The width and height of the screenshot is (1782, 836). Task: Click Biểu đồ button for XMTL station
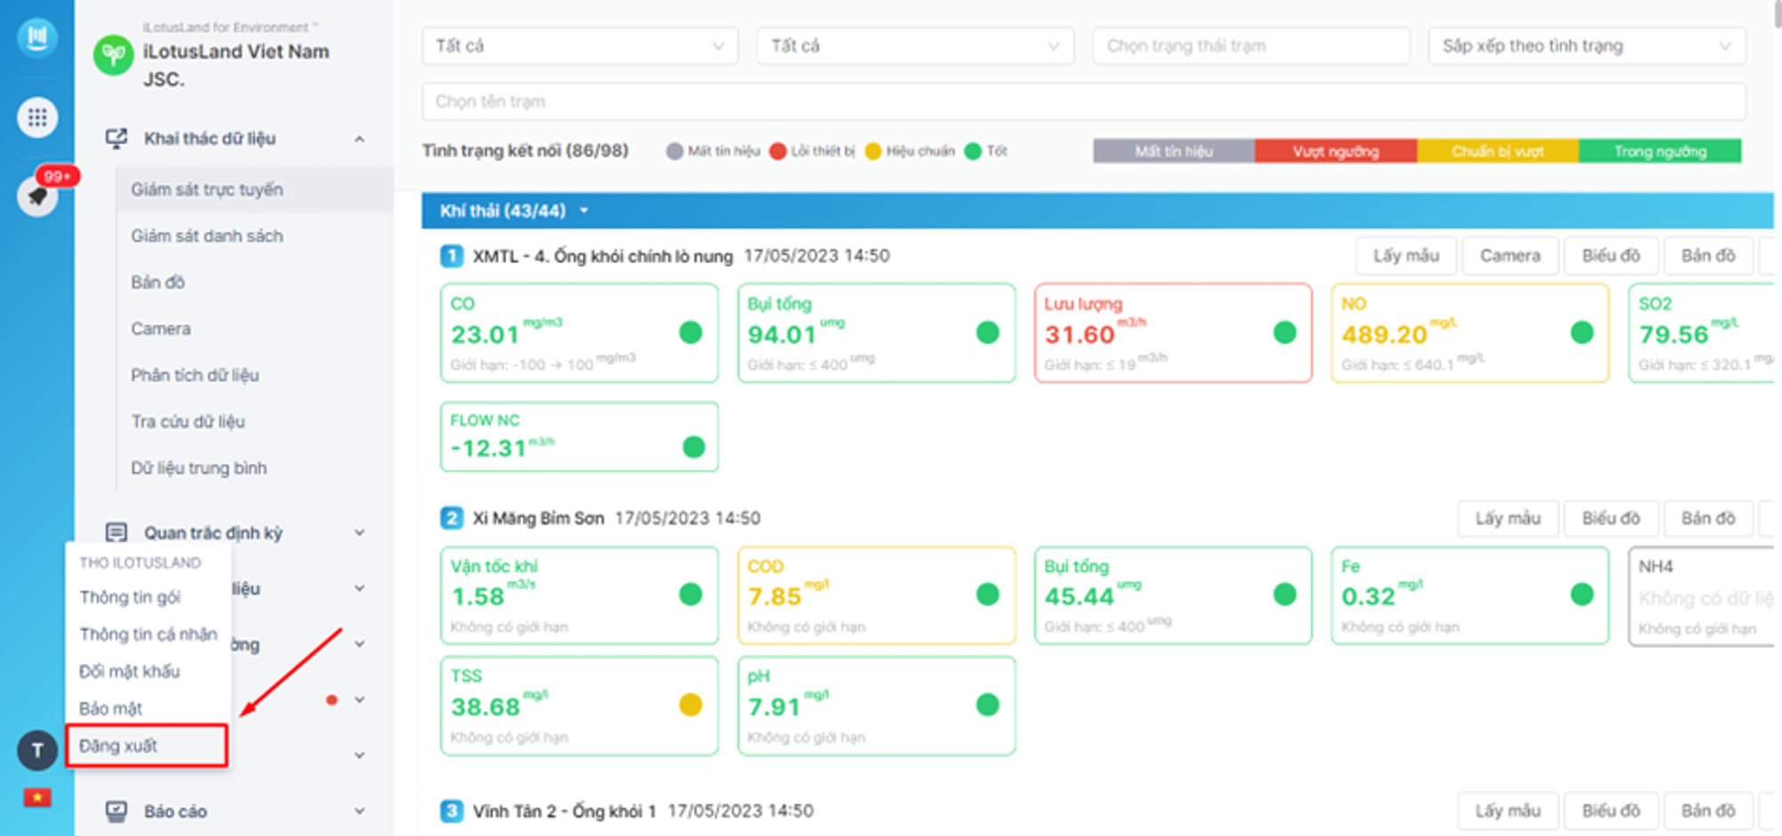click(1611, 257)
